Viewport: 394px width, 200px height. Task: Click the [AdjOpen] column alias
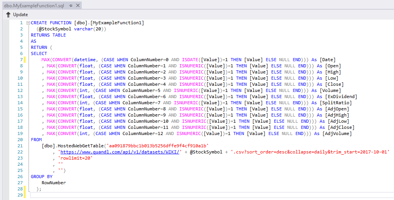(337, 109)
